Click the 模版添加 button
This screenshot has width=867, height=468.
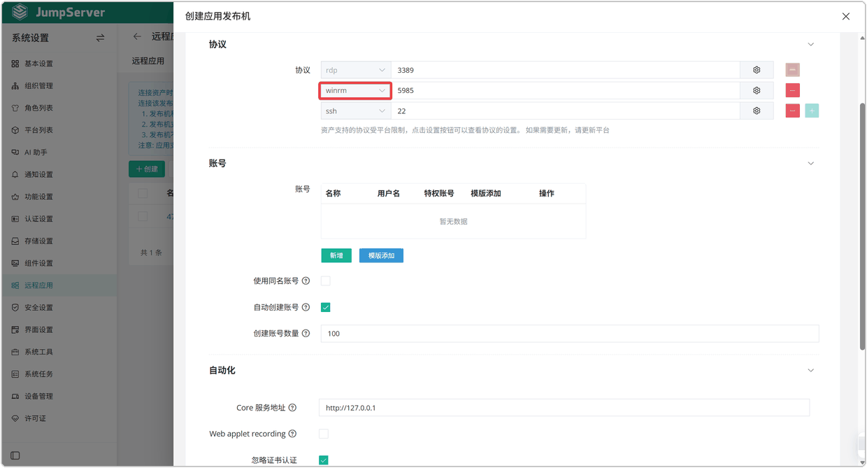(381, 255)
